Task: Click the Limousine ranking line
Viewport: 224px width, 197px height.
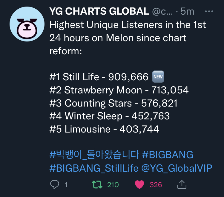Action: point(104,129)
